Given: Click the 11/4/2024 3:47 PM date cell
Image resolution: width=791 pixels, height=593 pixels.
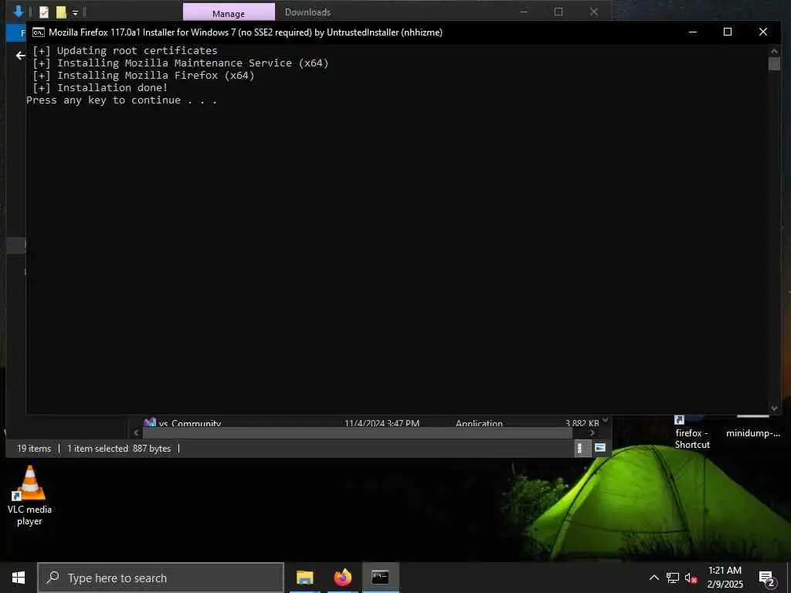Looking at the screenshot, I should tap(382, 422).
